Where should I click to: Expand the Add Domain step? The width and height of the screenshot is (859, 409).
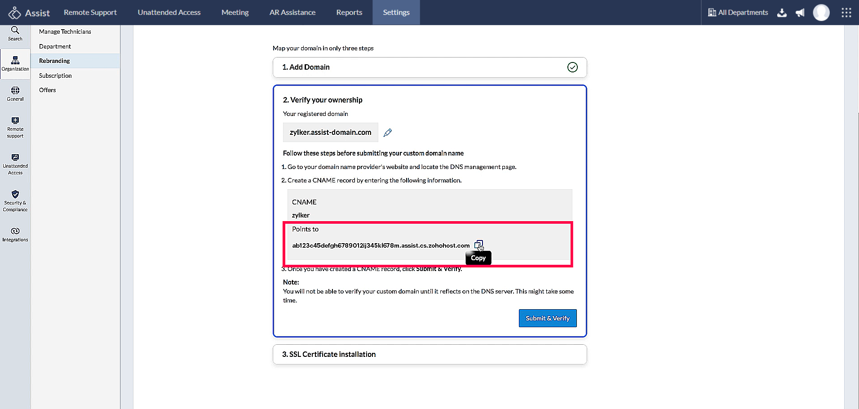[429, 67]
